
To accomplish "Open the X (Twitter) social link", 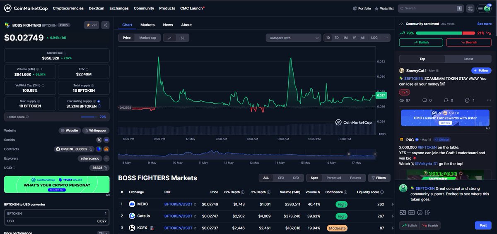I will (x=99, y=140).
